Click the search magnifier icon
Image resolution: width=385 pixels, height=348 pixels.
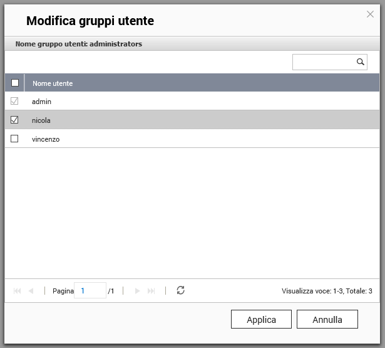coord(361,62)
